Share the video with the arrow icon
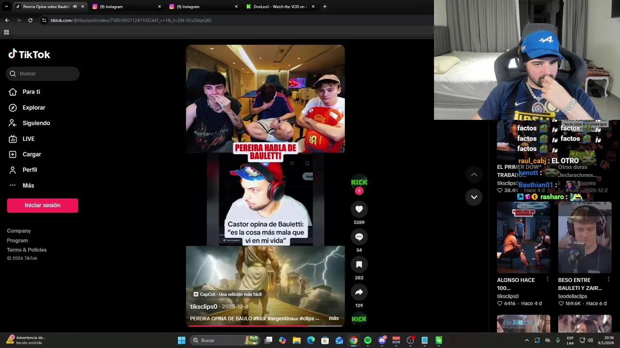This screenshot has width=620, height=348. pyautogui.click(x=359, y=292)
